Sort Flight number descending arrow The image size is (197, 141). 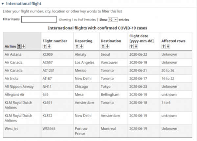[x=49, y=46]
